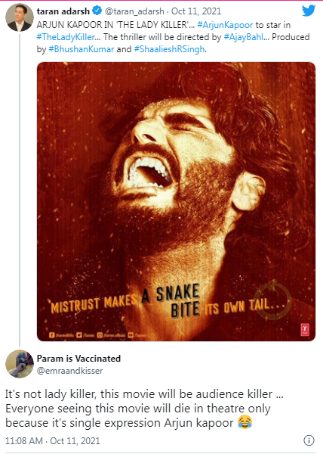Open the '11:08 AM · Oct 11, 2021' timestamp
This screenshot has width=323, height=454.
point(53,440)
